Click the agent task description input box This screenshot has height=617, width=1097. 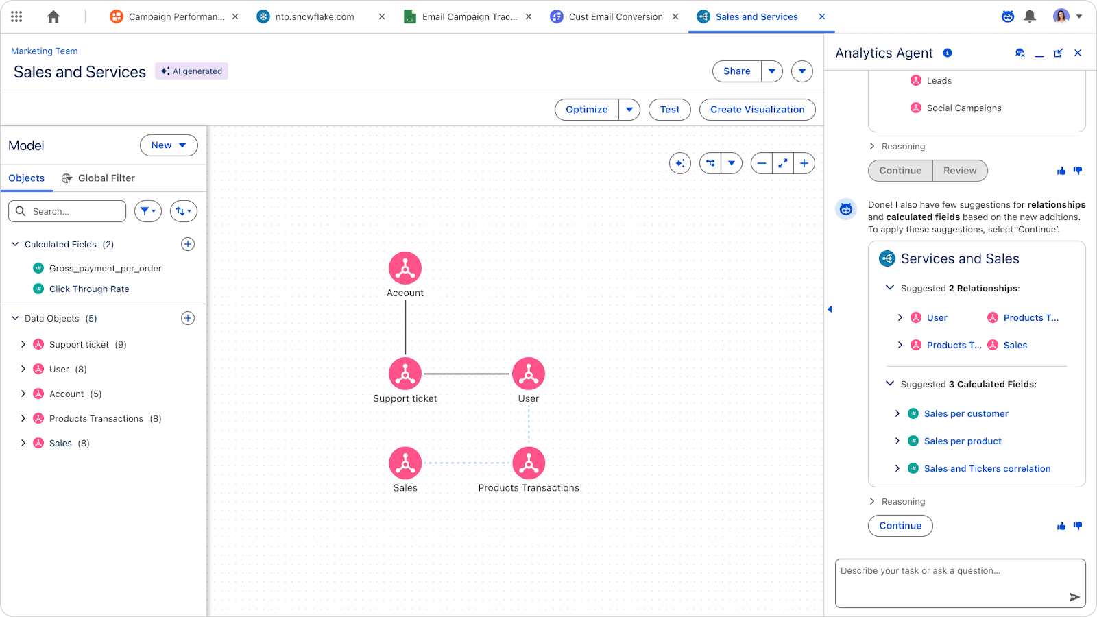coord(960,583)
